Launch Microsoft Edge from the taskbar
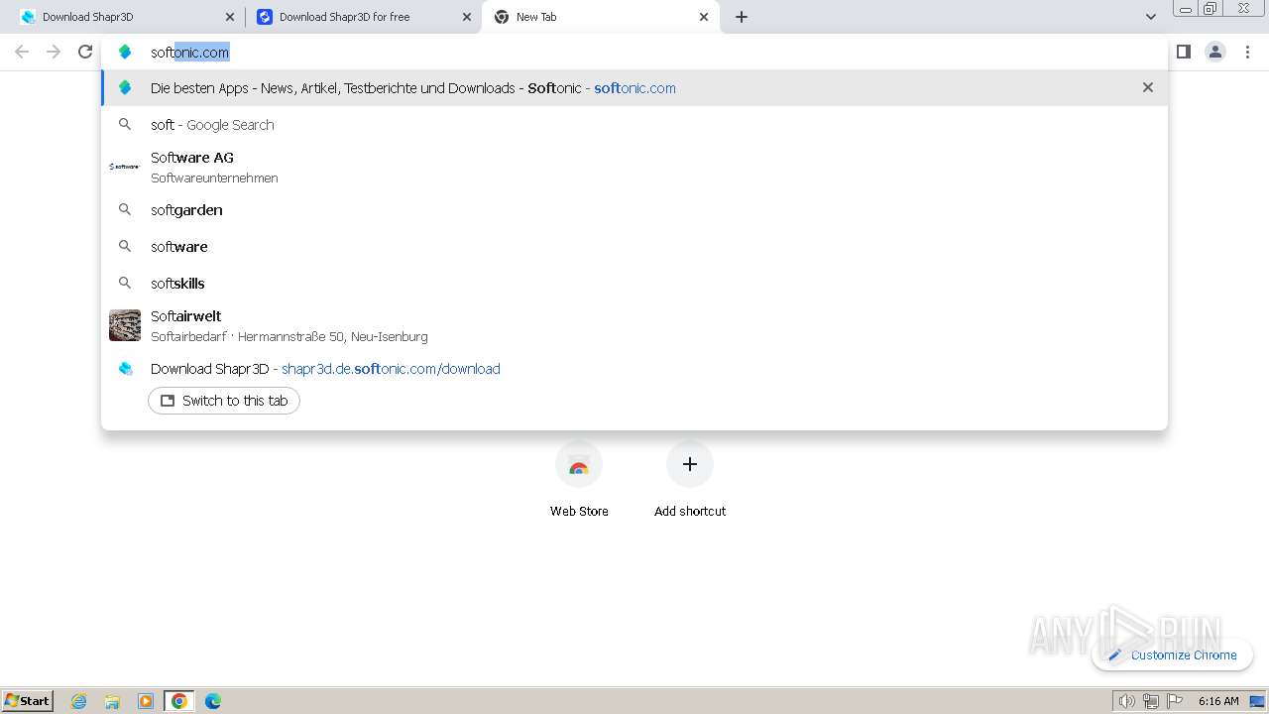The width and height of the screenshot is (1269, 714). point(213,701)
